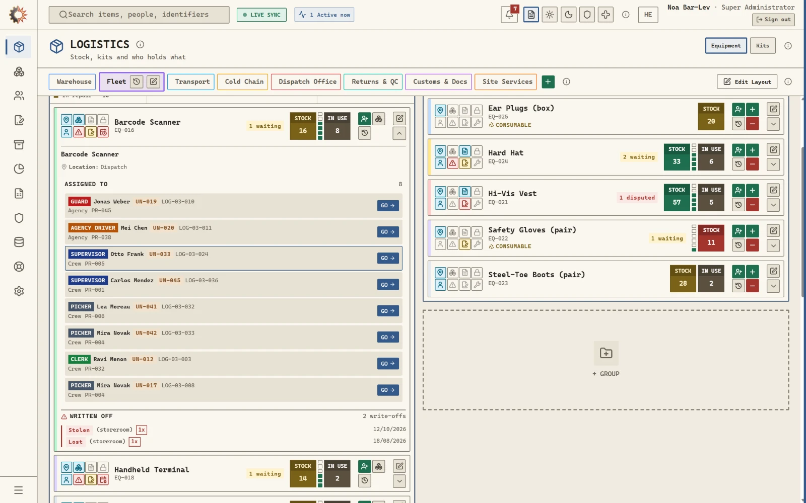
Task: Select the Equipment view toggle
Action: click(726, 46)
